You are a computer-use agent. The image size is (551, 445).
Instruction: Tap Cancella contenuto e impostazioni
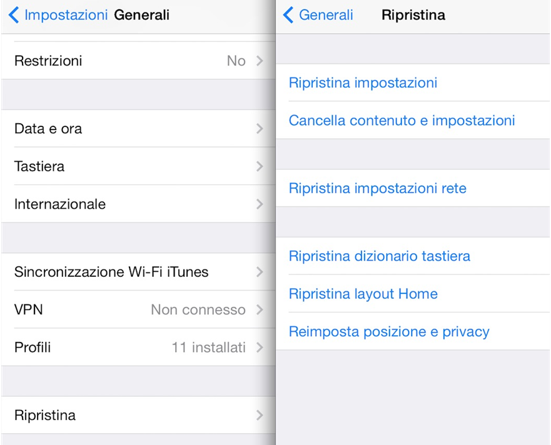402,121
